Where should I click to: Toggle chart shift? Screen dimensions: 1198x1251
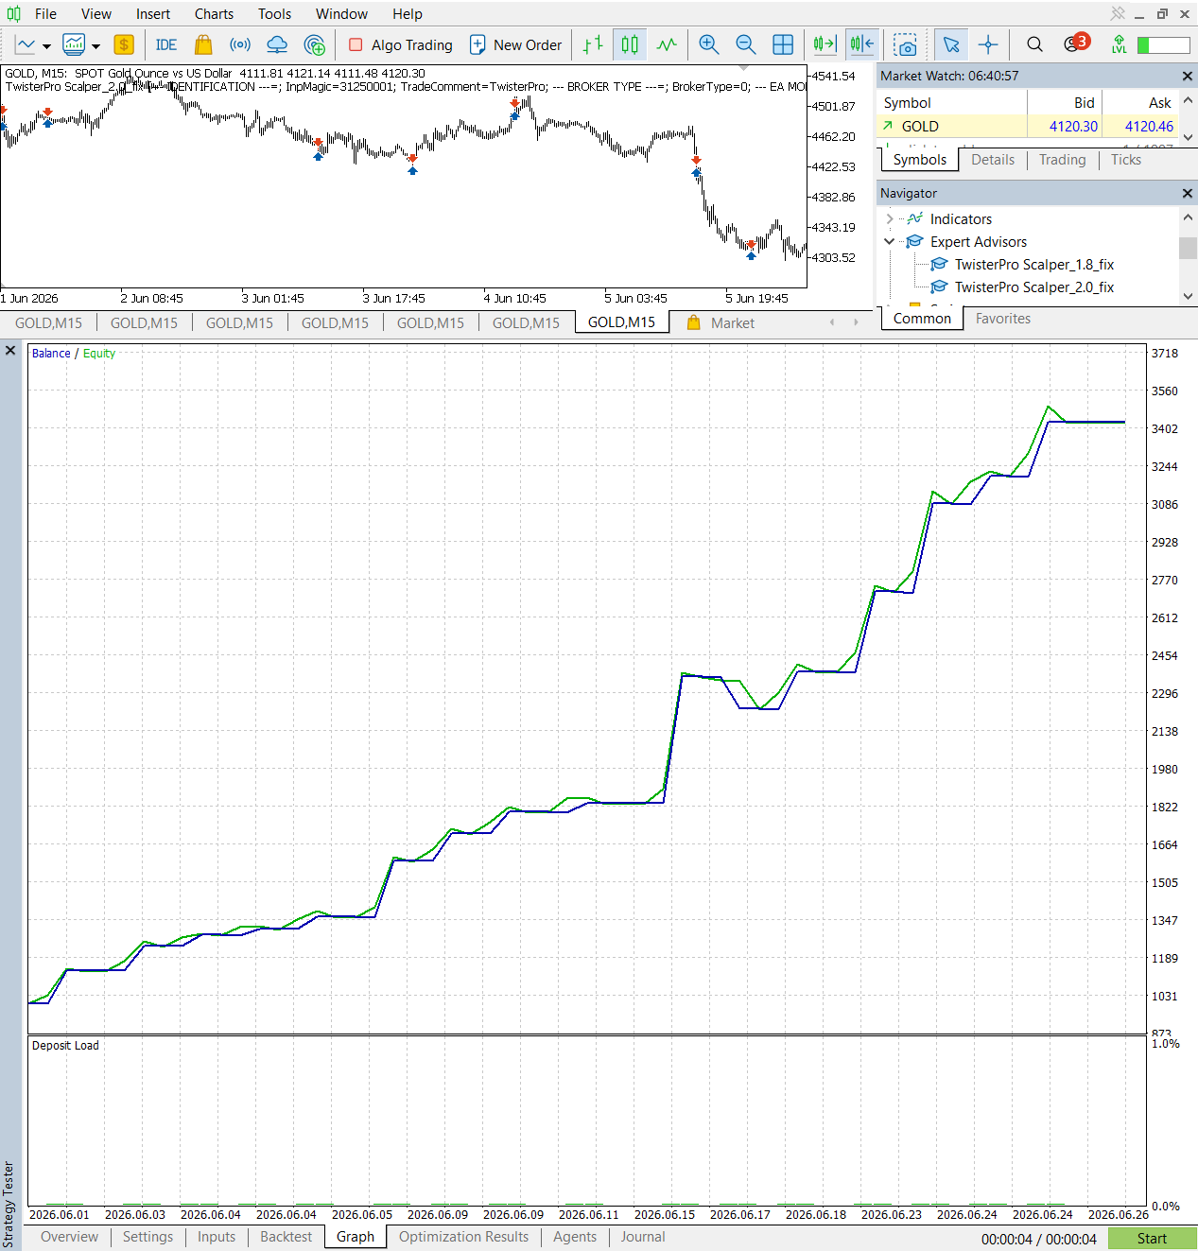(x=862, y=44)
